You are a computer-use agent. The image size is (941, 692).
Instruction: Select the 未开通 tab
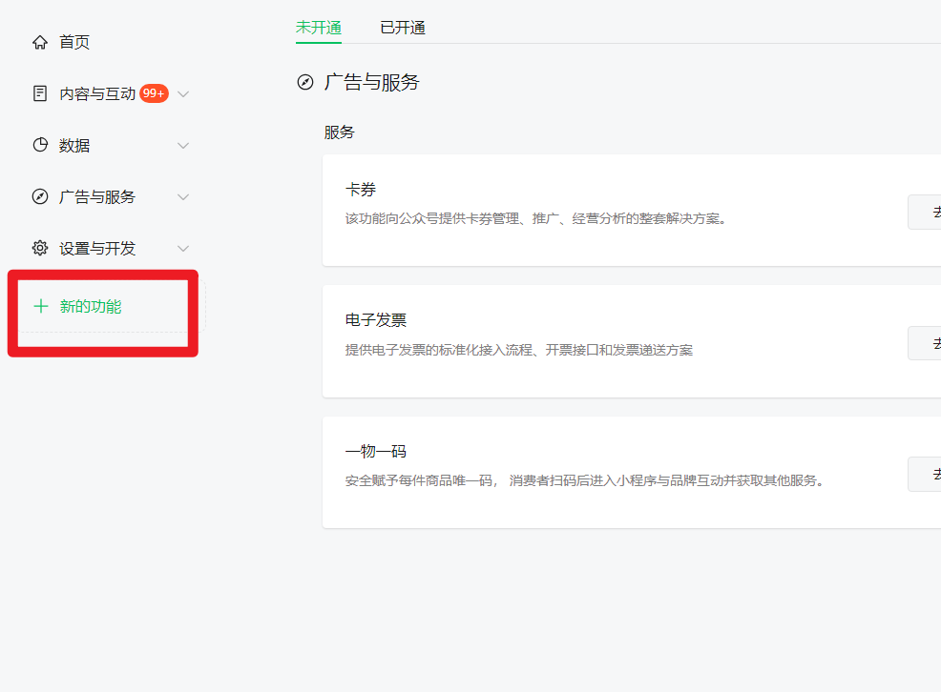[x=319, y=28]
